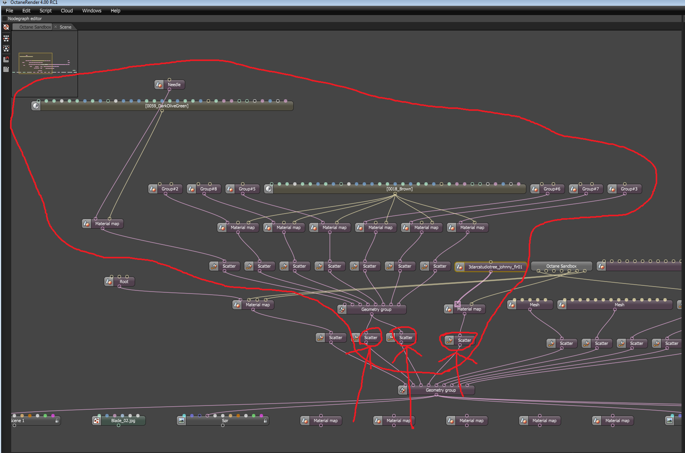Select the Group#5 node icon

click(x=230, y=189)
